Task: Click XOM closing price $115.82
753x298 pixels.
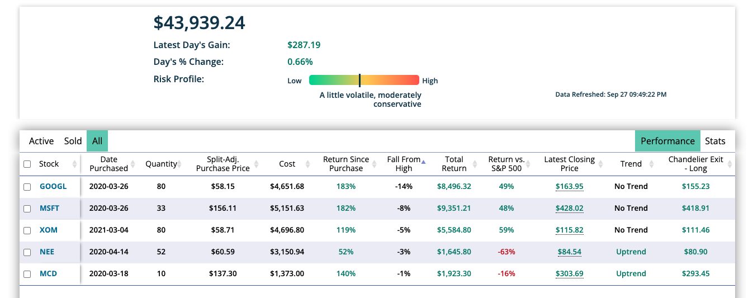Action: (569, 230)
